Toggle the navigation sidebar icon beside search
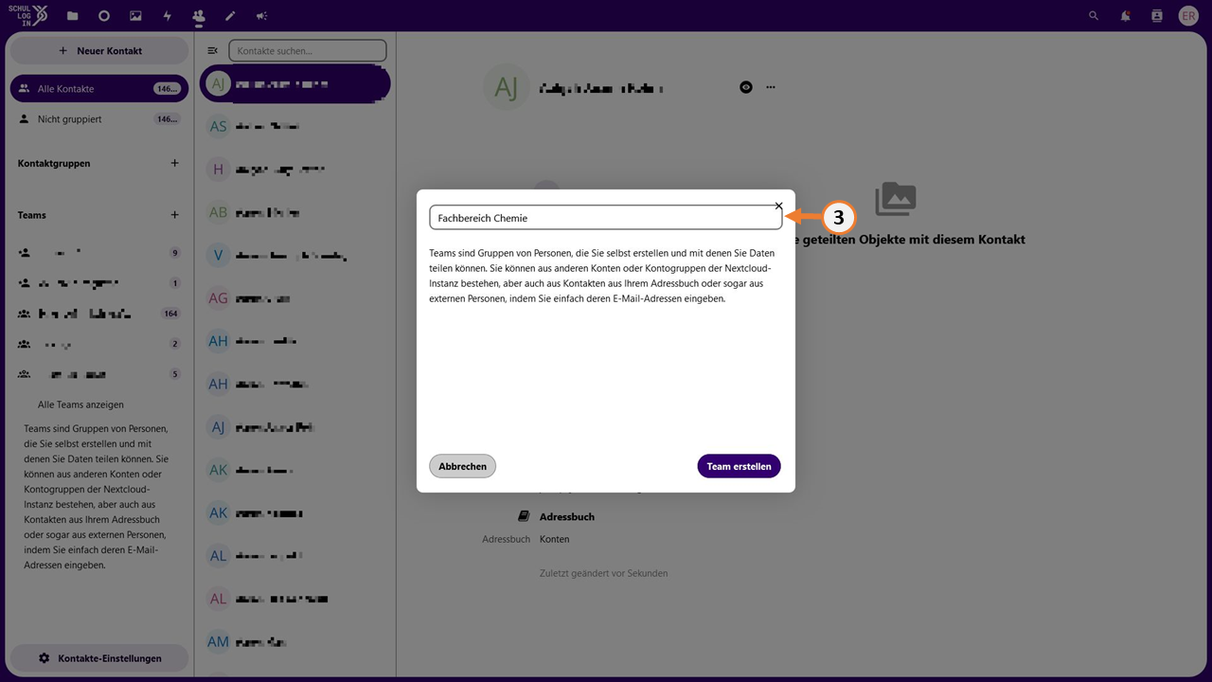This screenshot has width=1212, height=682. coord(213,50)
